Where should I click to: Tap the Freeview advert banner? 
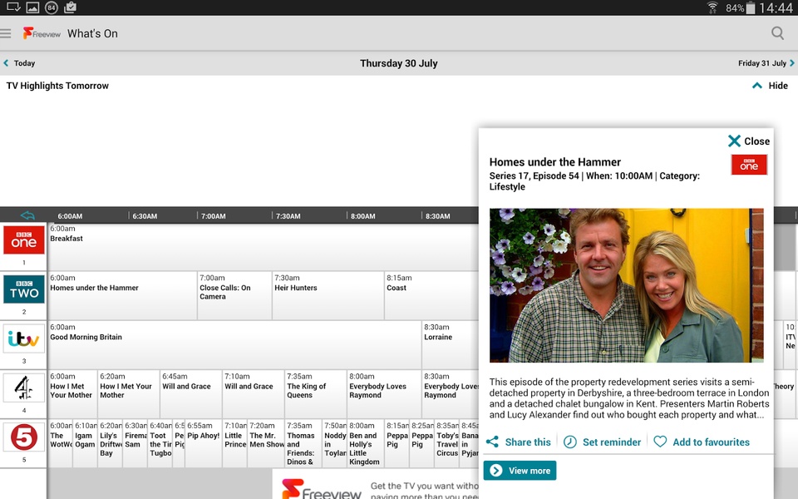[376, 484]
